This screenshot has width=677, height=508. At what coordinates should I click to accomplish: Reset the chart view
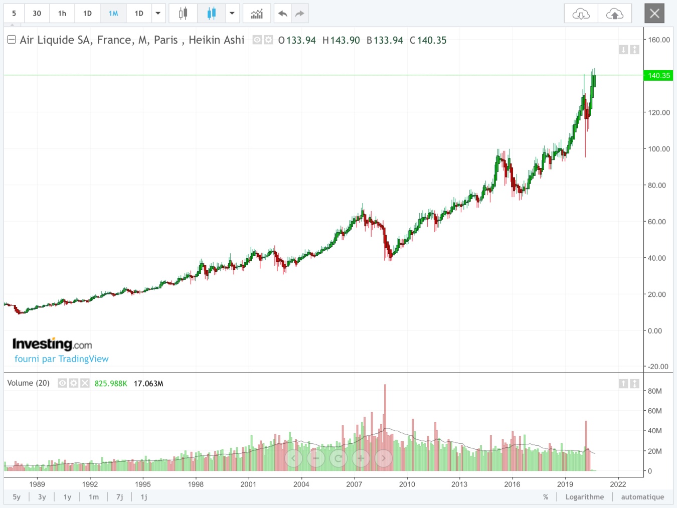[339, 458]
